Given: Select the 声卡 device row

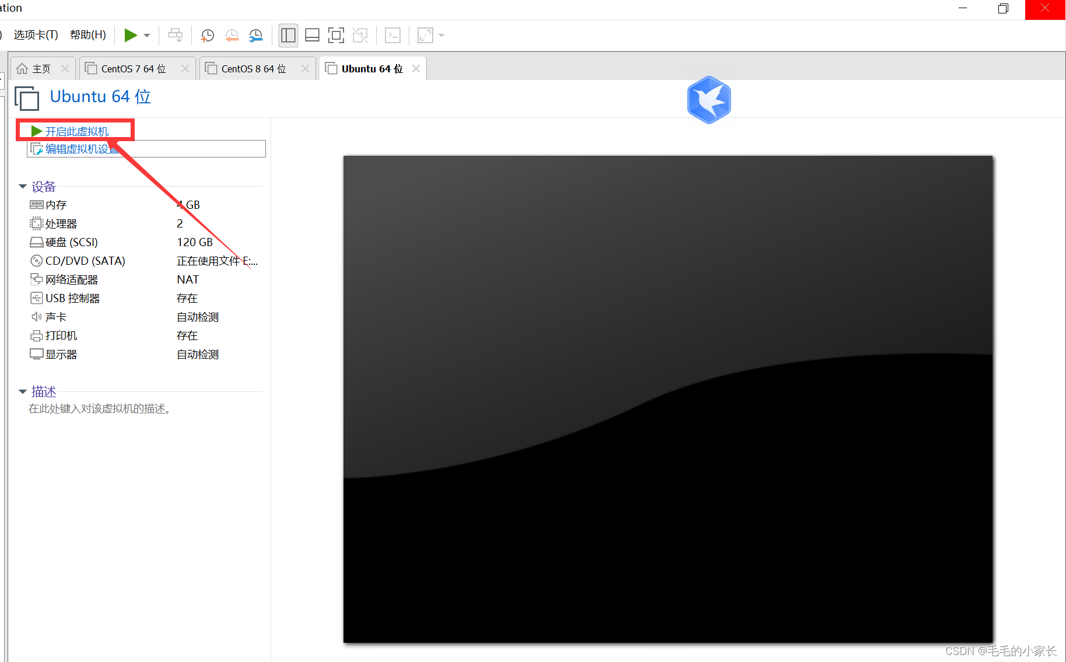Looking at the screenshot, I should (145, 317).
